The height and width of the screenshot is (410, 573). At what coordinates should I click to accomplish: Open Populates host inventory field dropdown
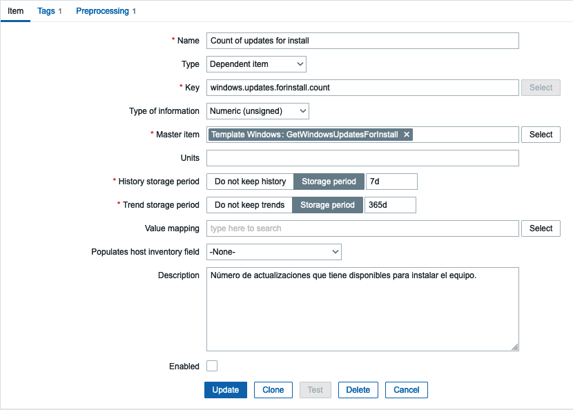[x=274, y=252]
